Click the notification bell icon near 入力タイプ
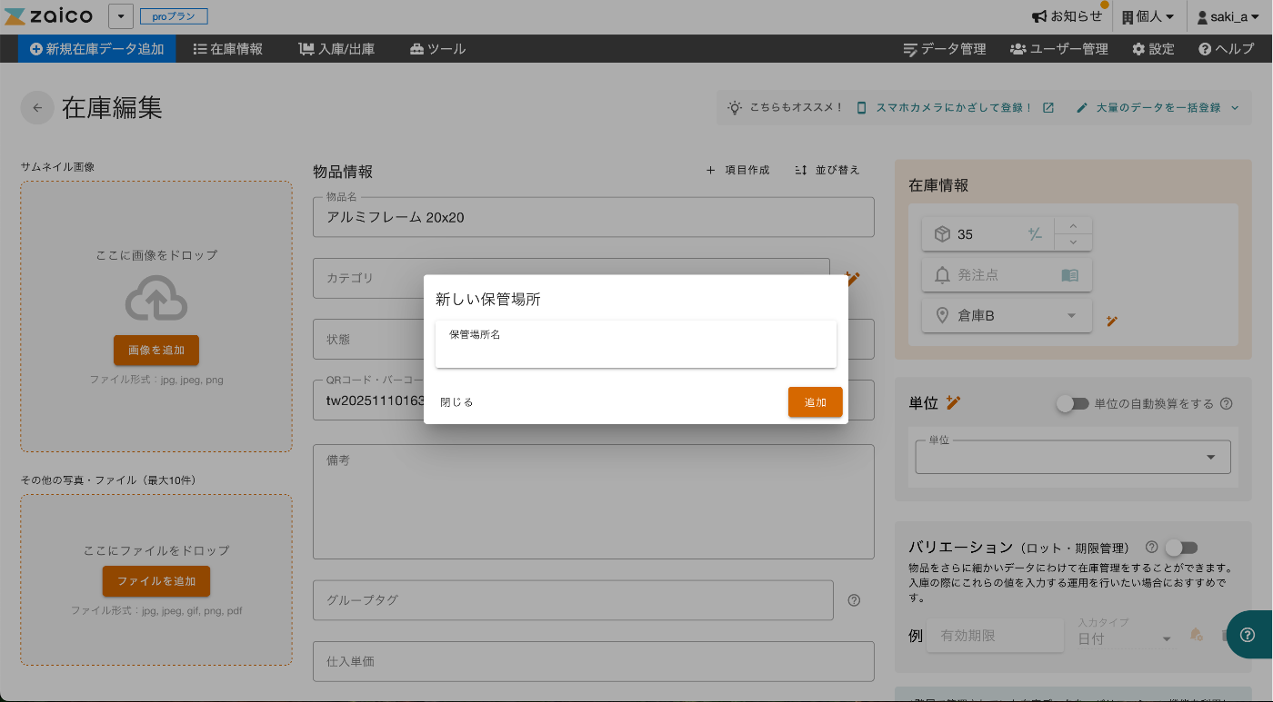The image size is (1273, 702). (1196, 636)
